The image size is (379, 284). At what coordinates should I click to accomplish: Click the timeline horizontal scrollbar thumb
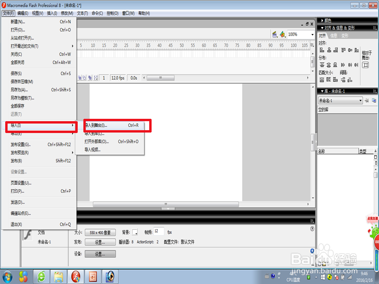161,78
